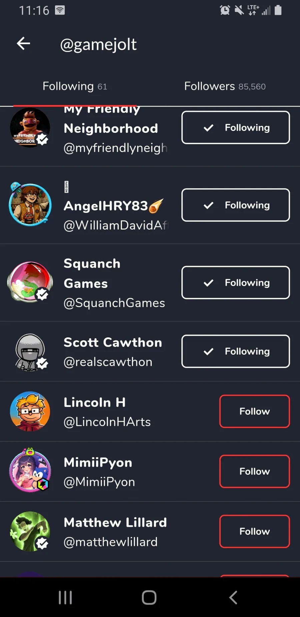Open recent apps from navigation bar
The image size is (300, 617).
click(x=65, y=597)
